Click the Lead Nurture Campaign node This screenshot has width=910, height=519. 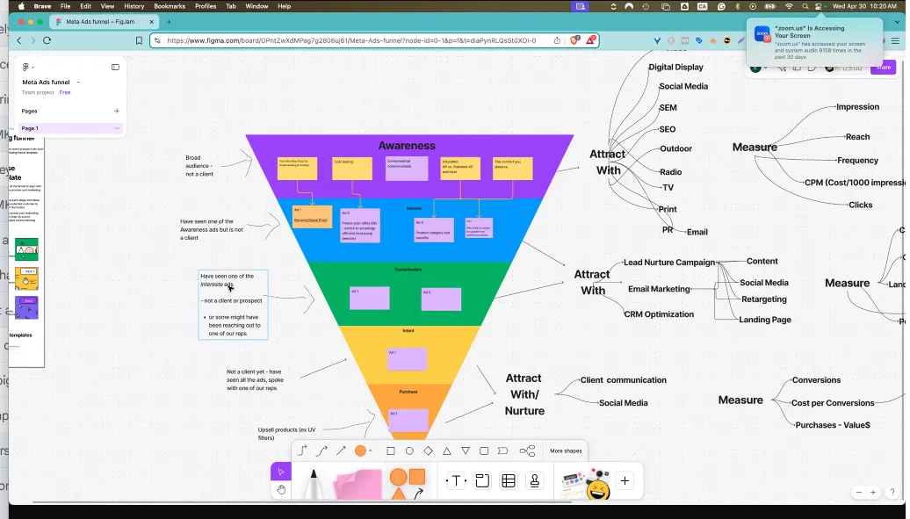(669, 263)
